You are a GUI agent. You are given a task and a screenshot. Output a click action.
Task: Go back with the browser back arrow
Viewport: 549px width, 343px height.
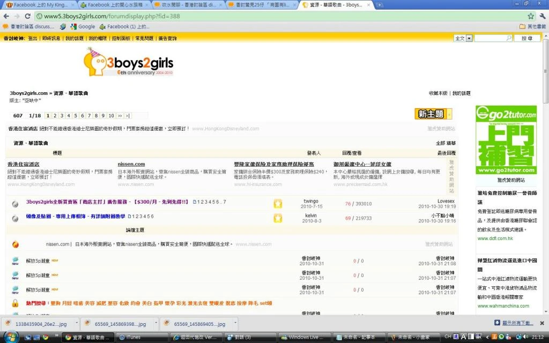pyautogui.click(x=6, y=16)
